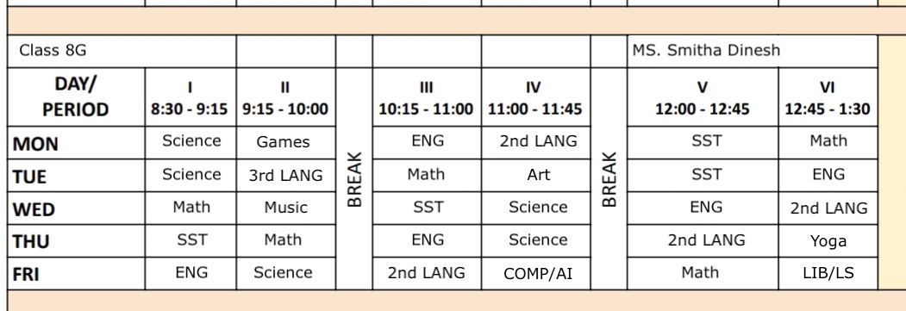Select the DAY/PERIOD header cell
This screenshot has height=311, width=906.
pyautogui.click(x=76, y=97)
